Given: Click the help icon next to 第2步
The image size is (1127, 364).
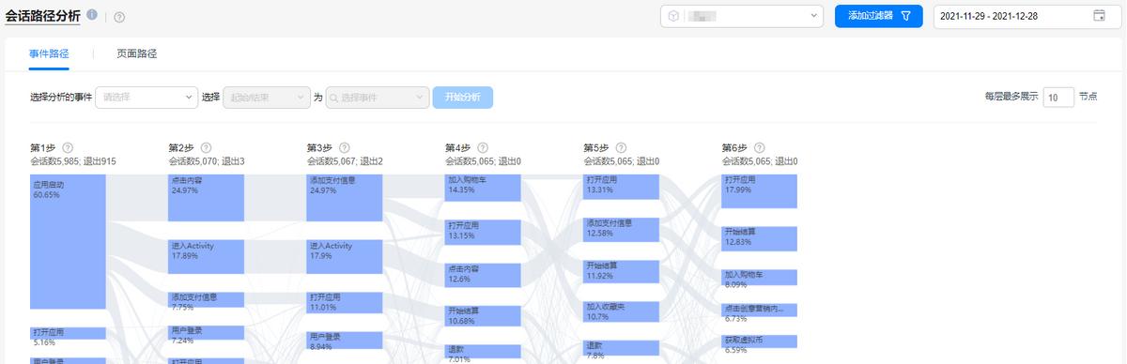Looking at the screenshot, I should click(x=206, y=147).
